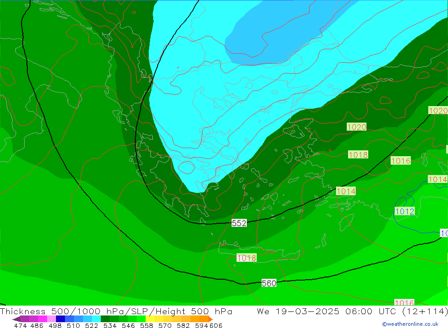Click the purple arrow at legend's low end

coord(16,319)
